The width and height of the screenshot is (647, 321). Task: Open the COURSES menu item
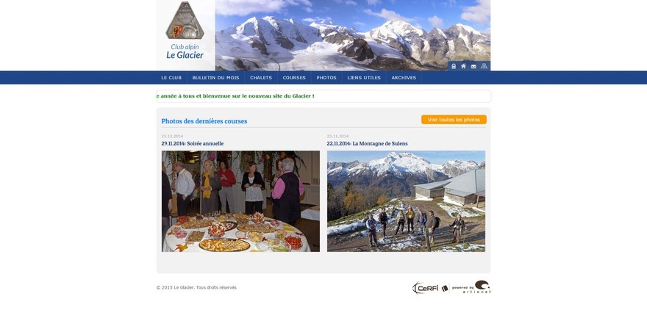click(x=294, y=77)
